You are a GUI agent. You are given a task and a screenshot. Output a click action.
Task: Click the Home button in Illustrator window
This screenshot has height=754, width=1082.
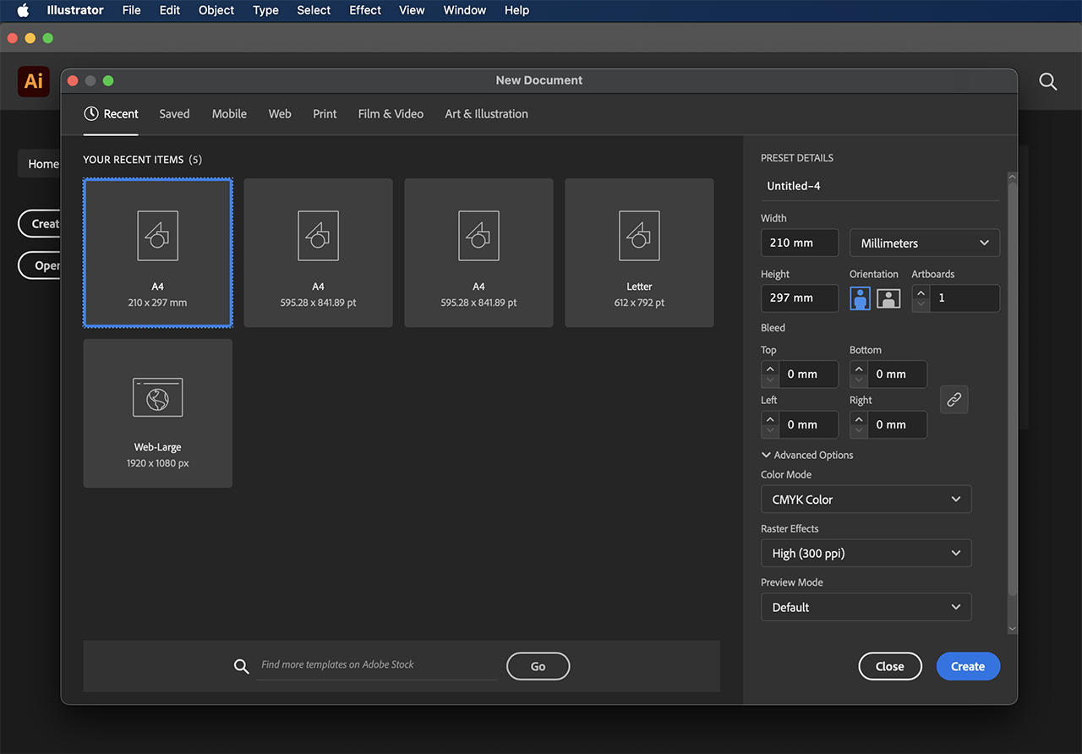coord(40,164)
